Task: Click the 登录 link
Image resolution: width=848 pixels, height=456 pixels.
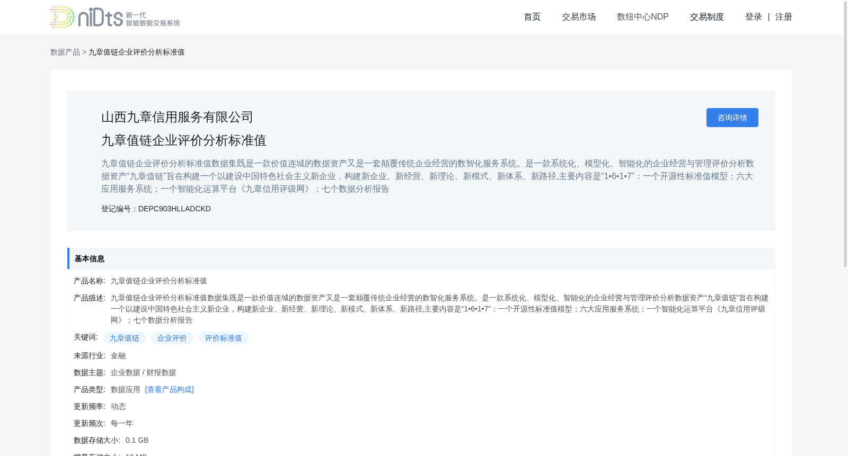Action: (x=754, y=17)
